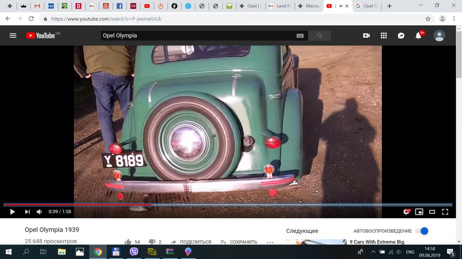The image size is (462, 259).
Task: Open Windows taskbar search
Action: pos(26,252)
